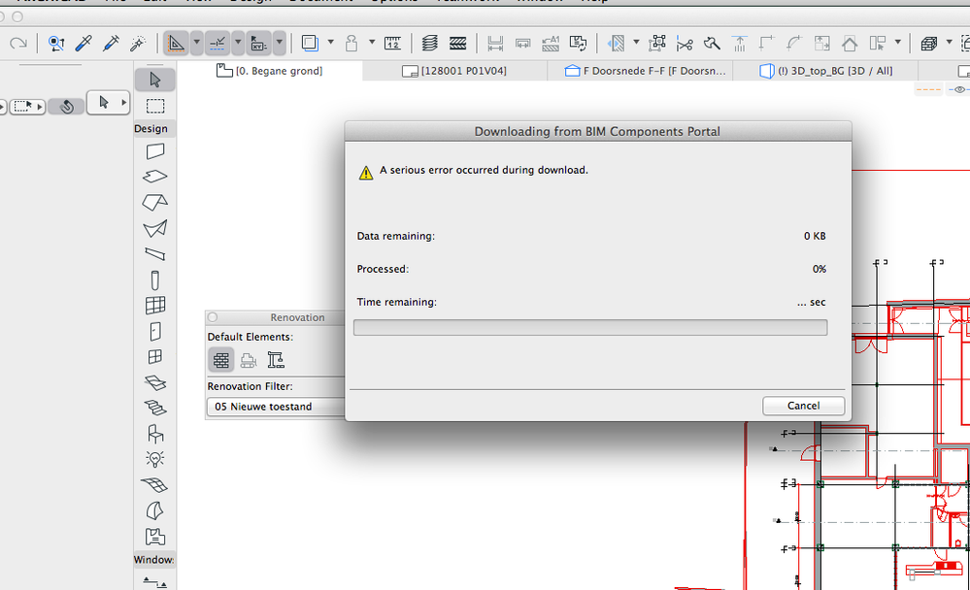
Task: Select the Slab tool
Action: [154, 177]
